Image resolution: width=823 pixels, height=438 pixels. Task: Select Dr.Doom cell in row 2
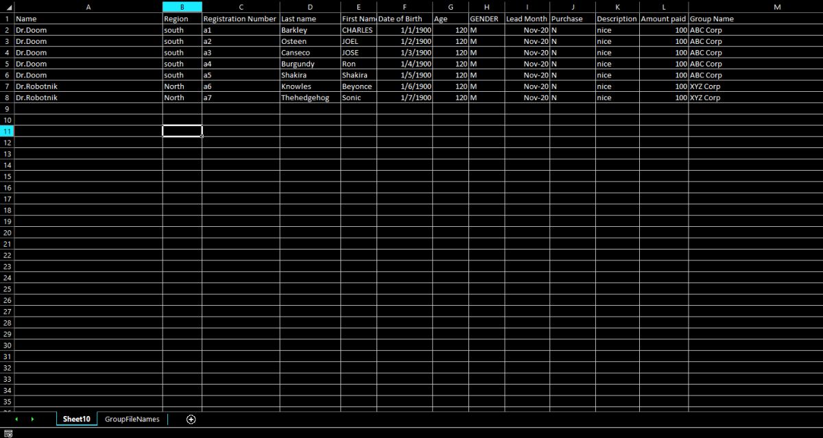click(88, 30)
